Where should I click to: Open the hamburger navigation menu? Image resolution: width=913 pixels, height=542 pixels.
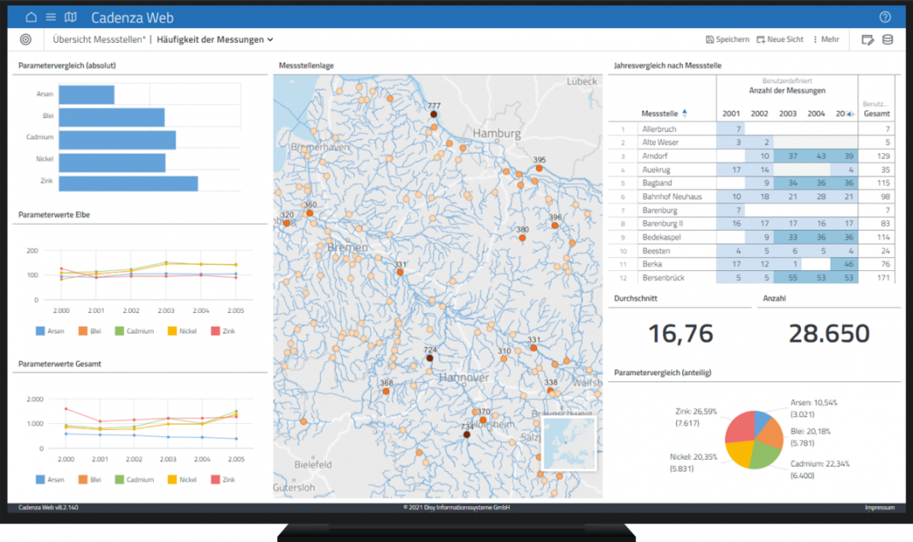(x=51, y=17)
